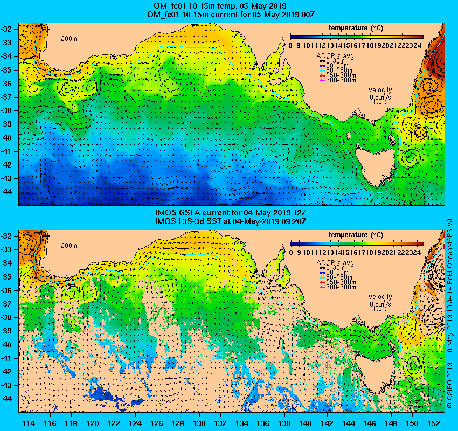Click longitude label 114 on bottom axis
Screen dimensions: 458x431
pyautogui.click(x=29, y=423)
